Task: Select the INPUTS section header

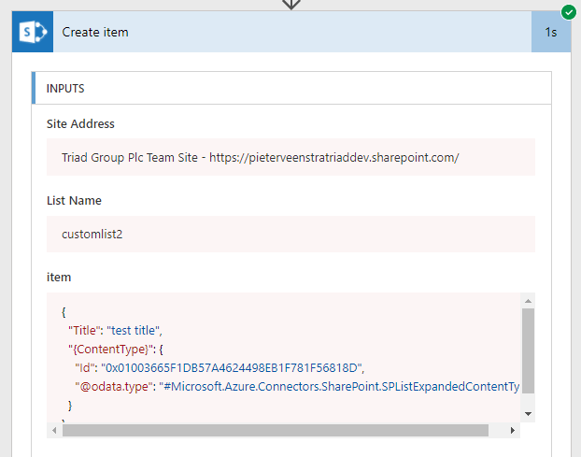Action: [291, 88]
